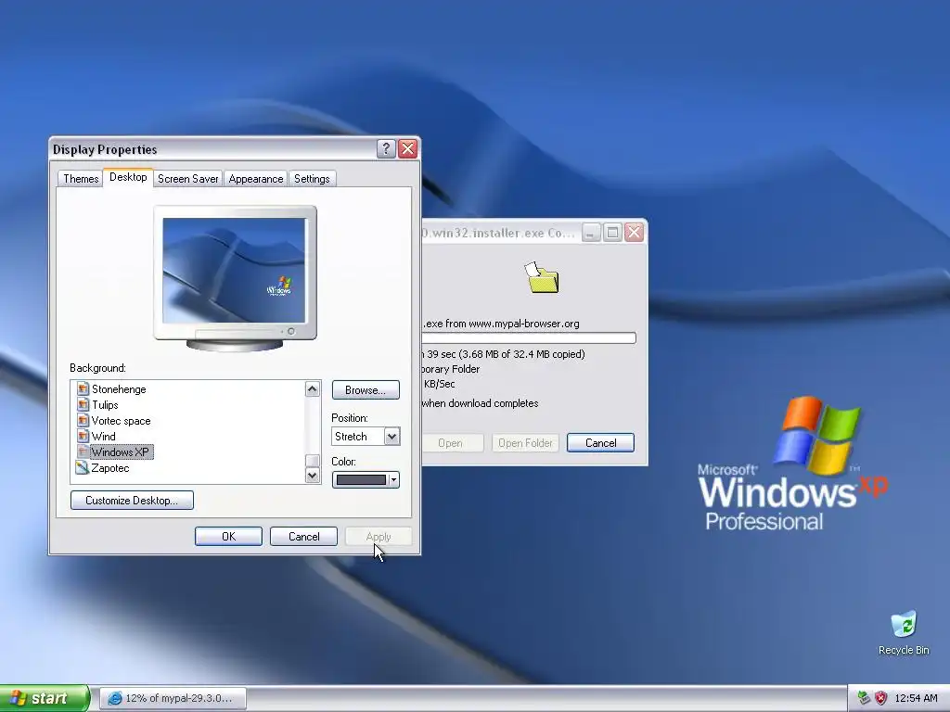
Task: Click the Apply button
Action: [379, 537]
